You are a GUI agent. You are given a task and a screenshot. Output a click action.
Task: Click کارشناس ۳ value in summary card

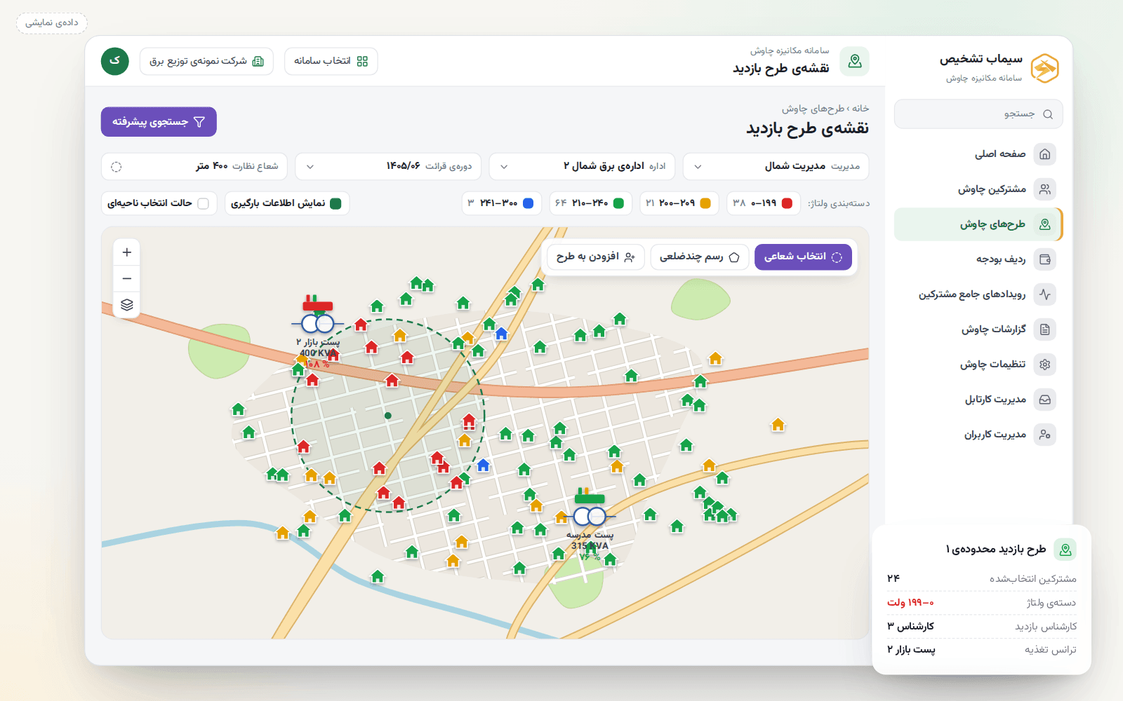pyautogui.click(x=910, y=627)
